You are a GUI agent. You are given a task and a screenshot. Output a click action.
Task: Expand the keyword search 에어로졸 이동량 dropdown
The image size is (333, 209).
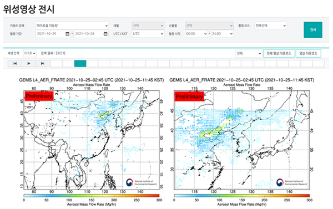tap(72, 26)
